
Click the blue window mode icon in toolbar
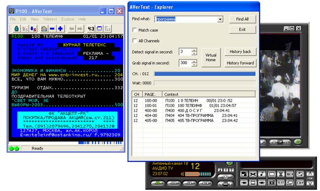coord(99,28)
